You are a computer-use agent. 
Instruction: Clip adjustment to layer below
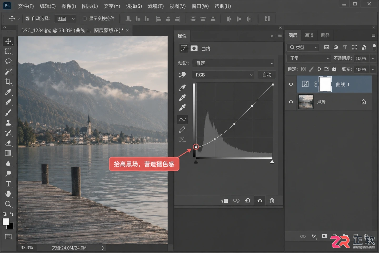coord(225,201)
